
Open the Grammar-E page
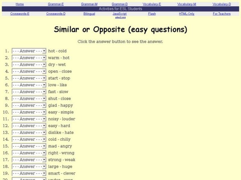(55, 4)
